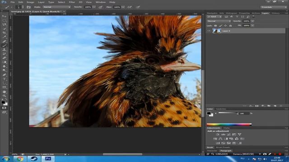The width and height of the screenshot is (289, 162).
Task: Create a new group in the Layers panel
Action: pos(269,106)
